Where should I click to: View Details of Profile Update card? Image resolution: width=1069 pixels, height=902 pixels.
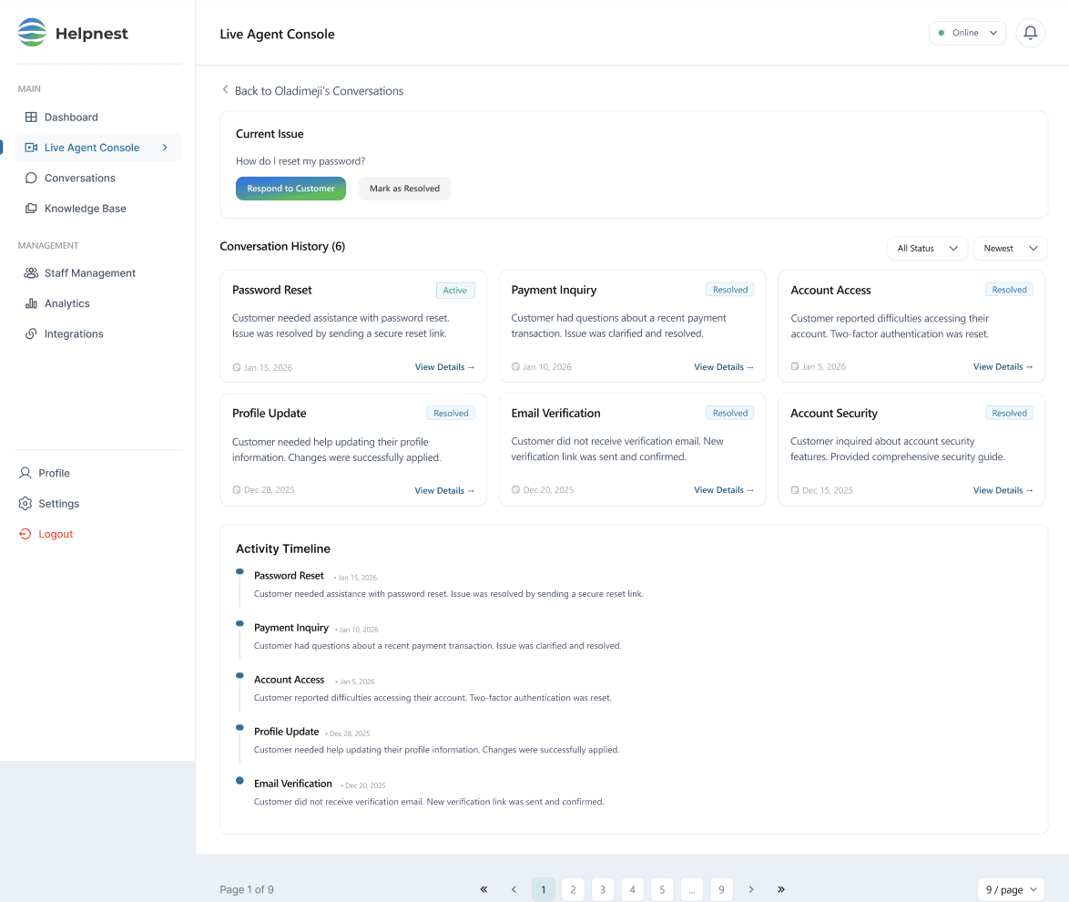(x=444, y=490)
